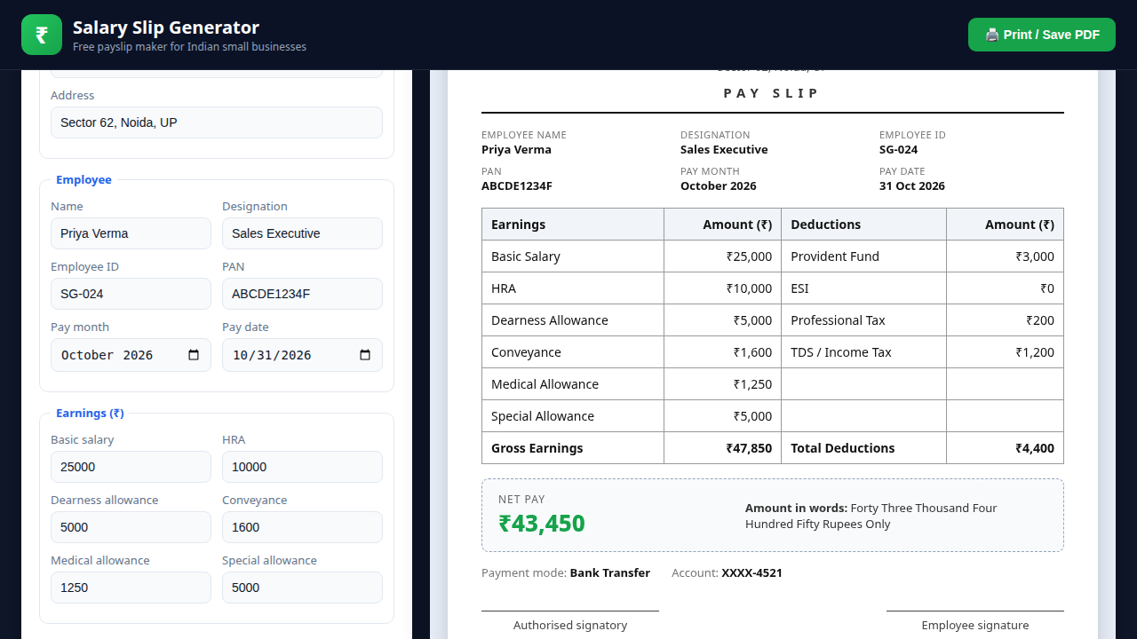This screenshot has width=1137, height=639.
Task: Click the Salary Slip Generator title
Action: tap(166, 28)
